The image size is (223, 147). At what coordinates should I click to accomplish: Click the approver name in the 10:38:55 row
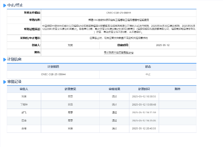pyautogui.click(x=24, y=97)
